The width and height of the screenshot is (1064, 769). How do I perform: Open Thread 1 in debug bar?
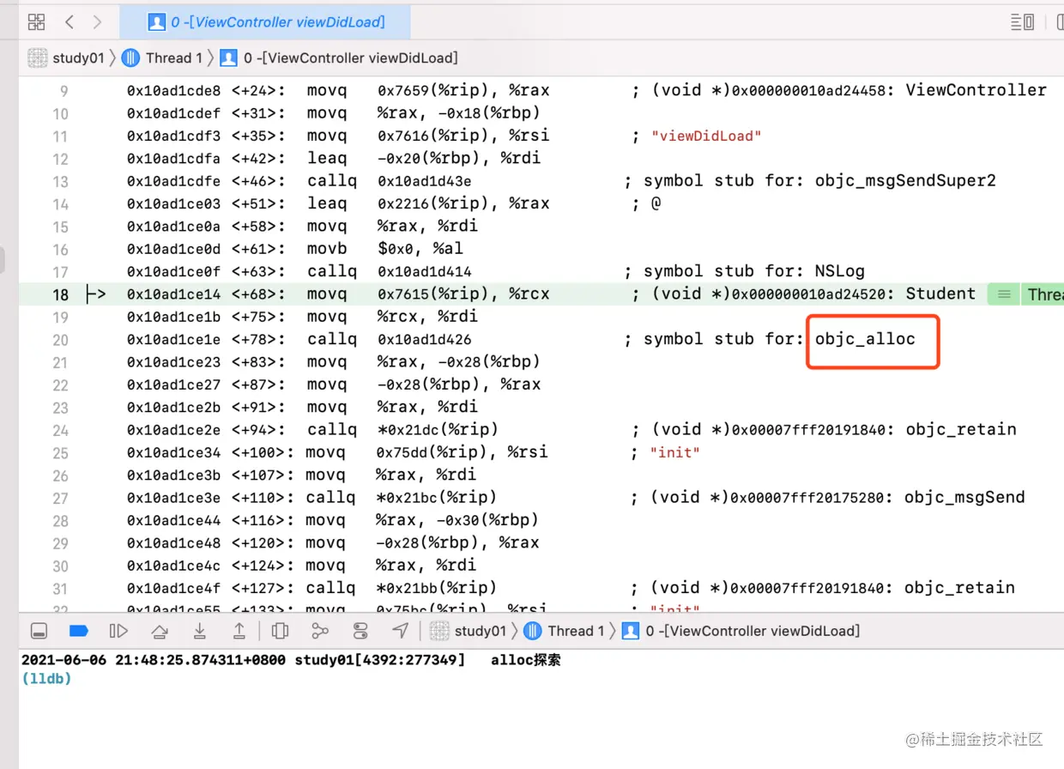pyautogui.click(x=565, y=631)
